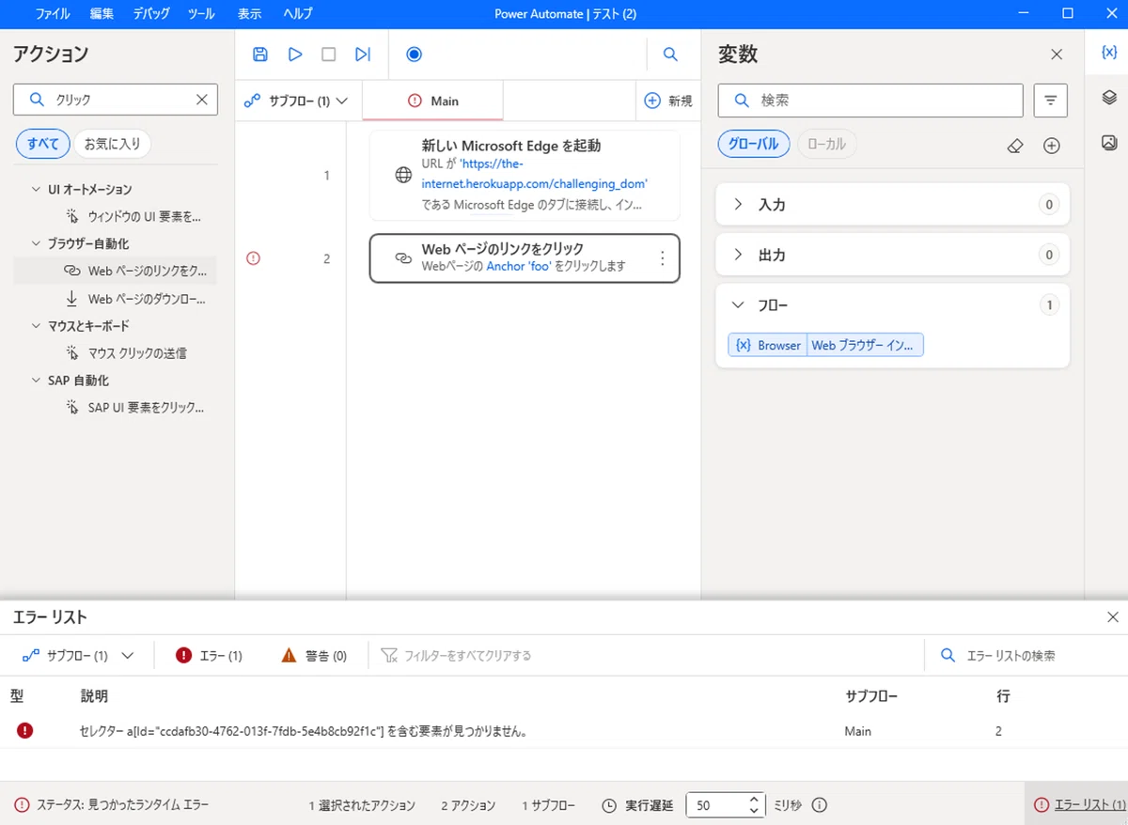Click the variables 検索 field

(x=870, y=100)
